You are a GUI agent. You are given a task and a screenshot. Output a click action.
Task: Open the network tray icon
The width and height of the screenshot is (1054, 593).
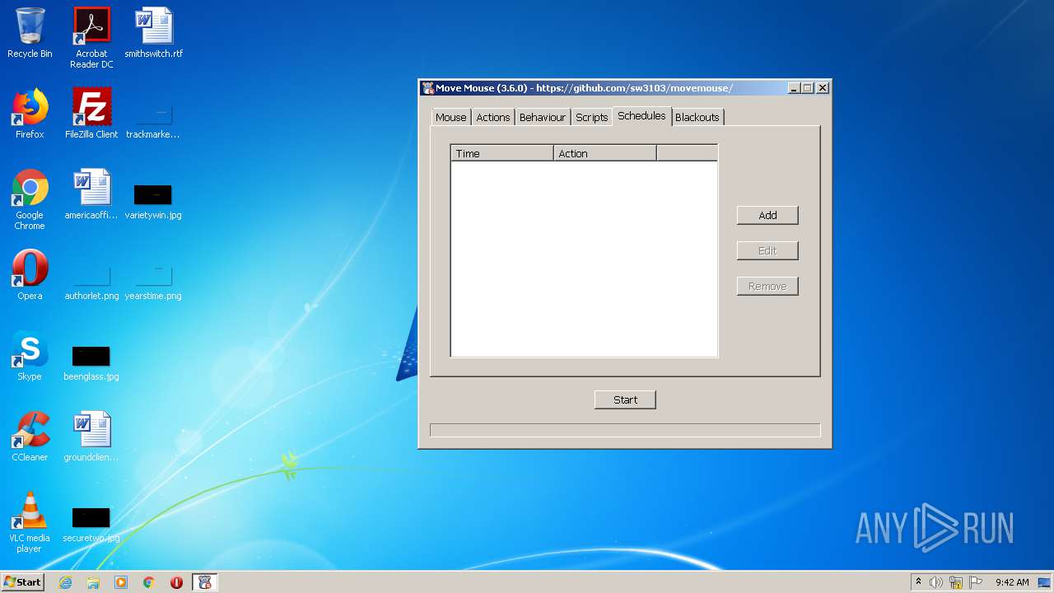(956, 582)
